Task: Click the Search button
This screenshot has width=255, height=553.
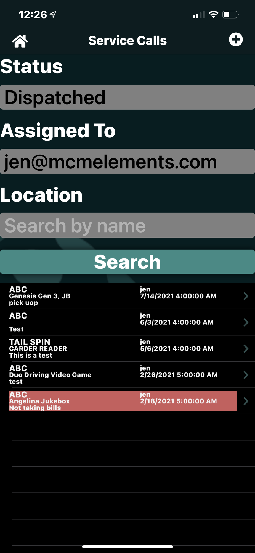Action: click(127, 262)
